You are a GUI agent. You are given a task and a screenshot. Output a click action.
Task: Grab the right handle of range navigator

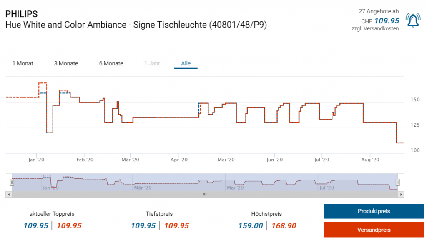click(398, 182)
